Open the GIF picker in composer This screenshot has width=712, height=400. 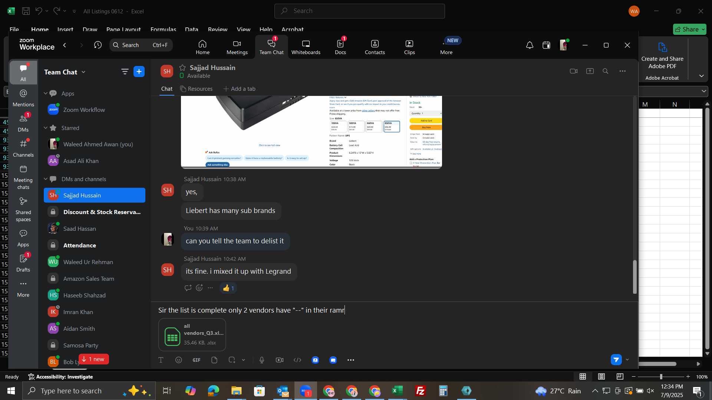tap(197, 360)
